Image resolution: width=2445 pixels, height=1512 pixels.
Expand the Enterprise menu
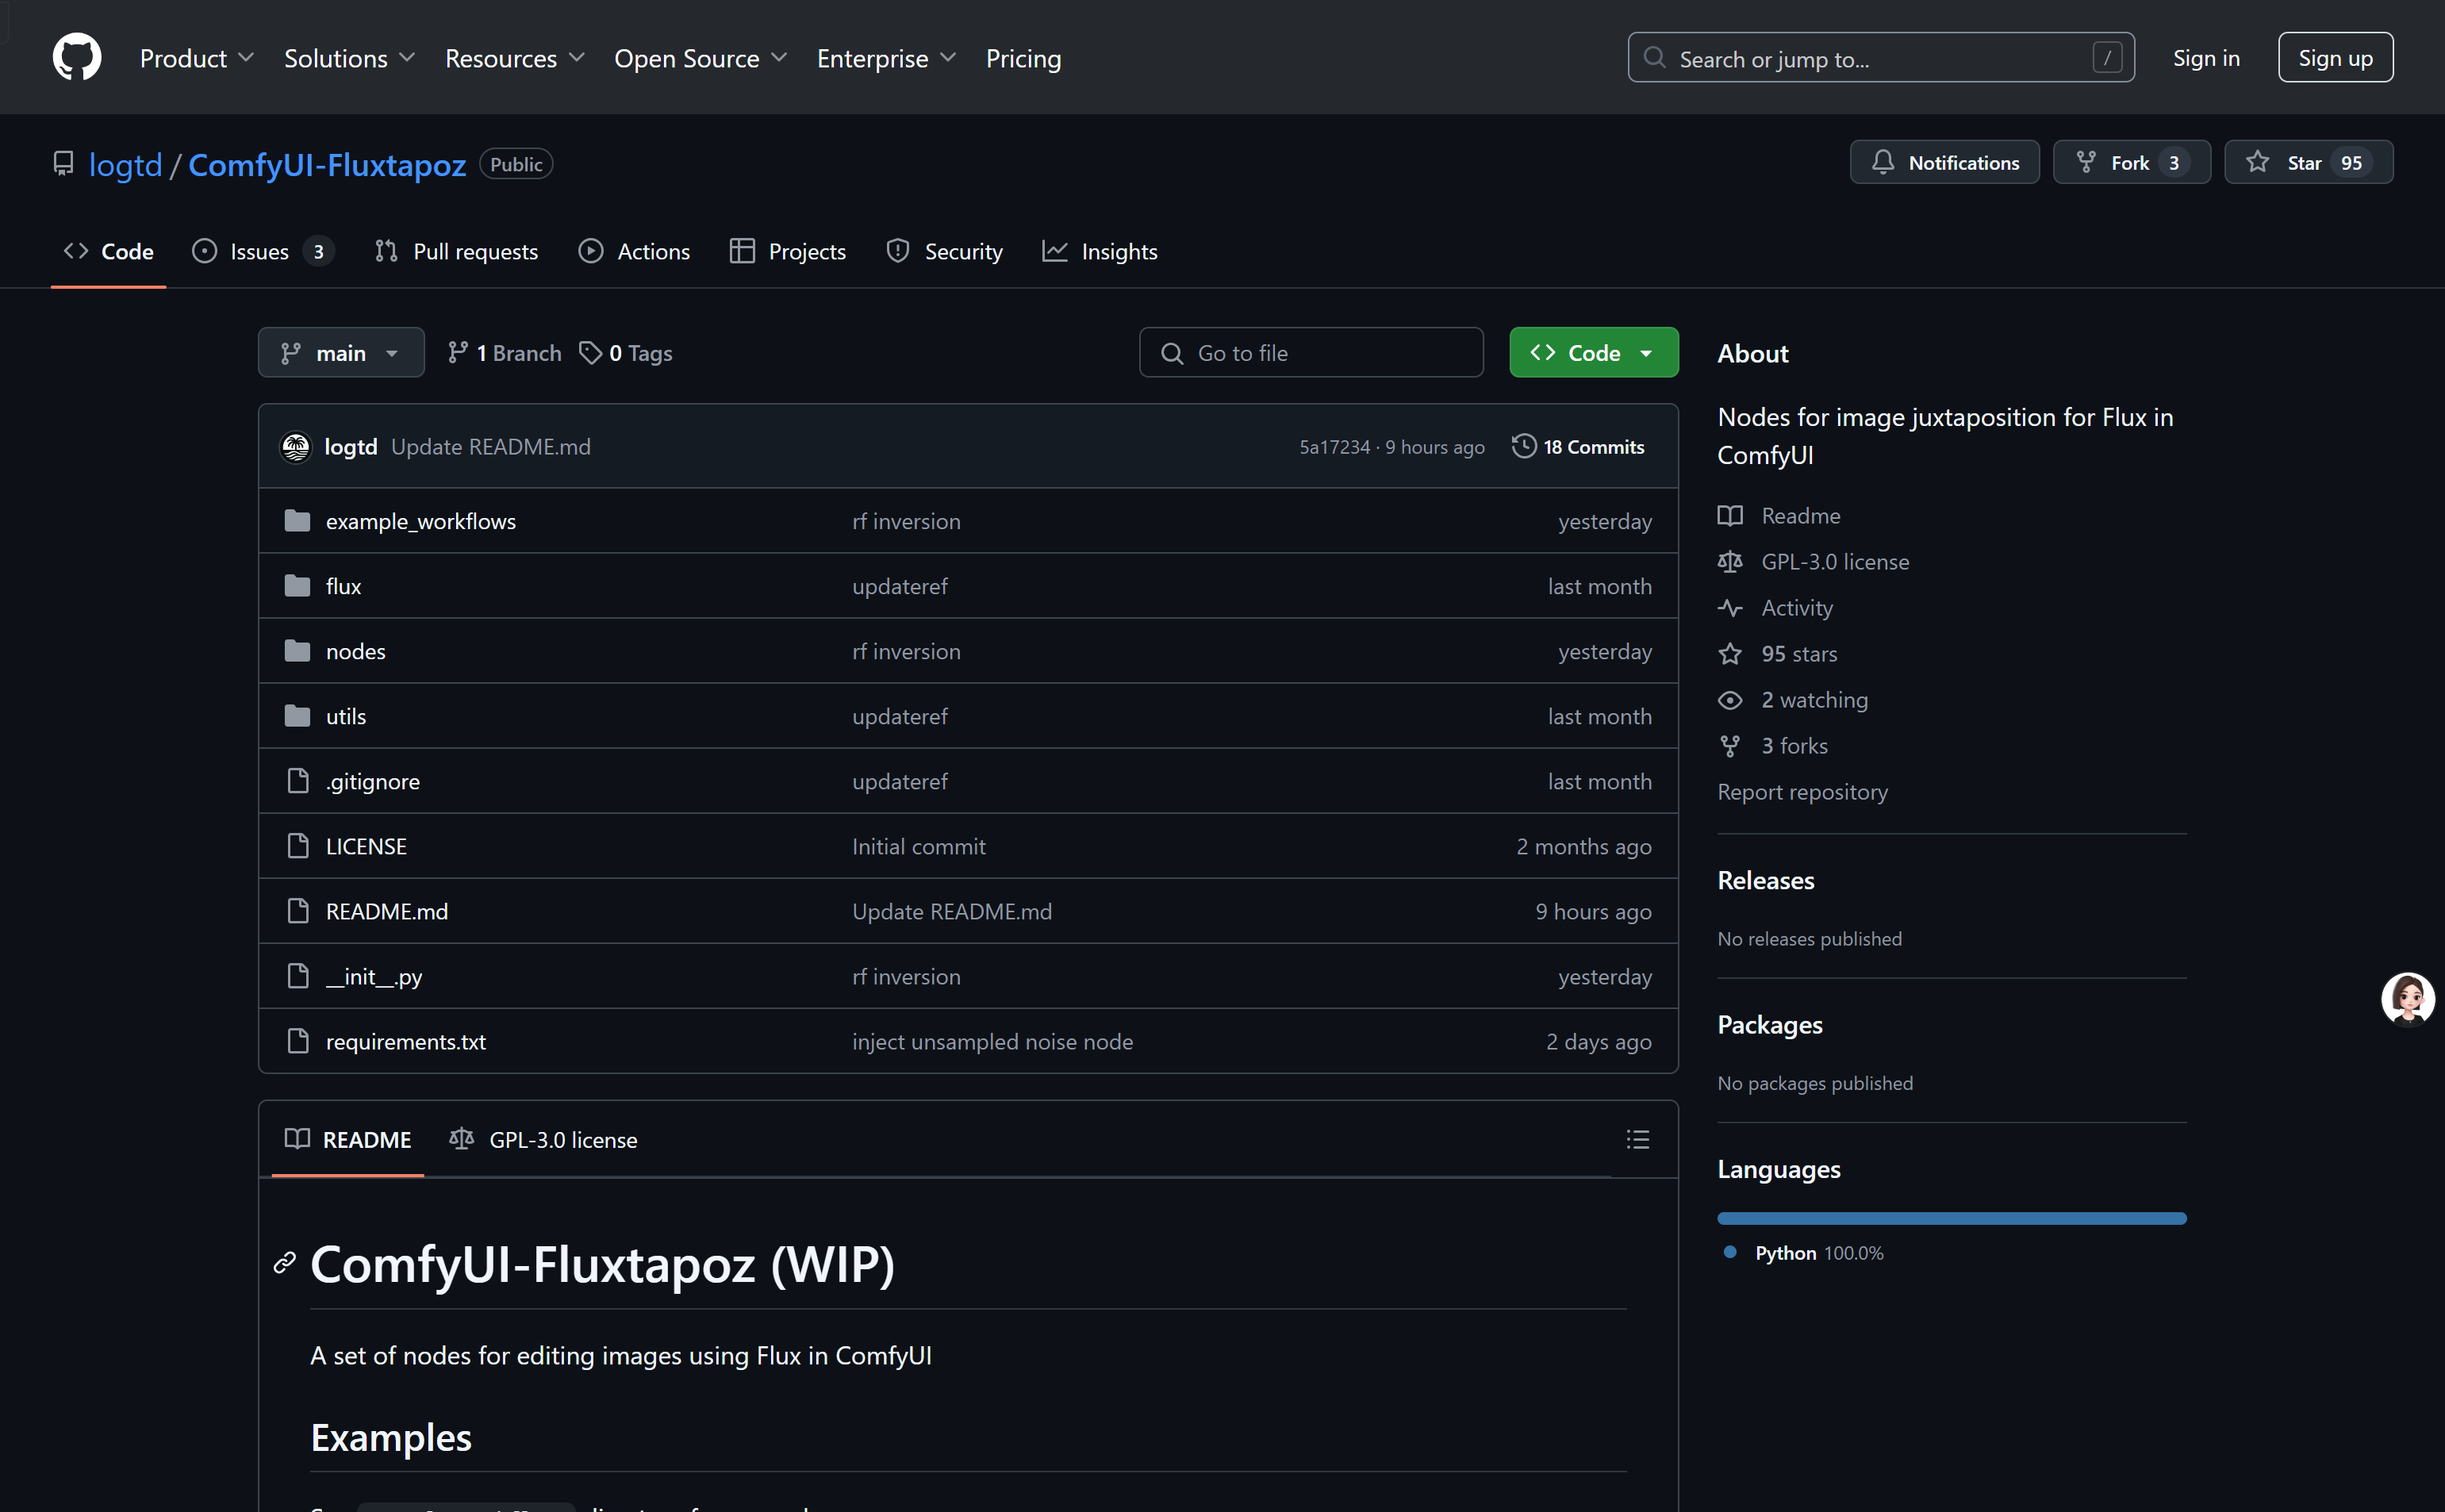click(887, 58)
